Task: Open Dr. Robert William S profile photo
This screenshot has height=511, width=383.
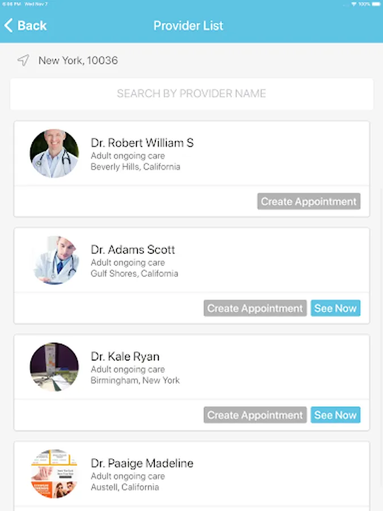Action: [x=54, y=154]
